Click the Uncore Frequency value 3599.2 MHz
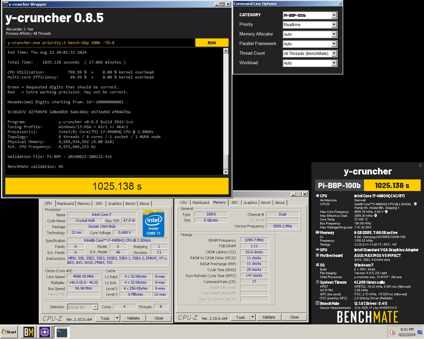424x339 pixels. pyautogui.click(x=283, y=226)
